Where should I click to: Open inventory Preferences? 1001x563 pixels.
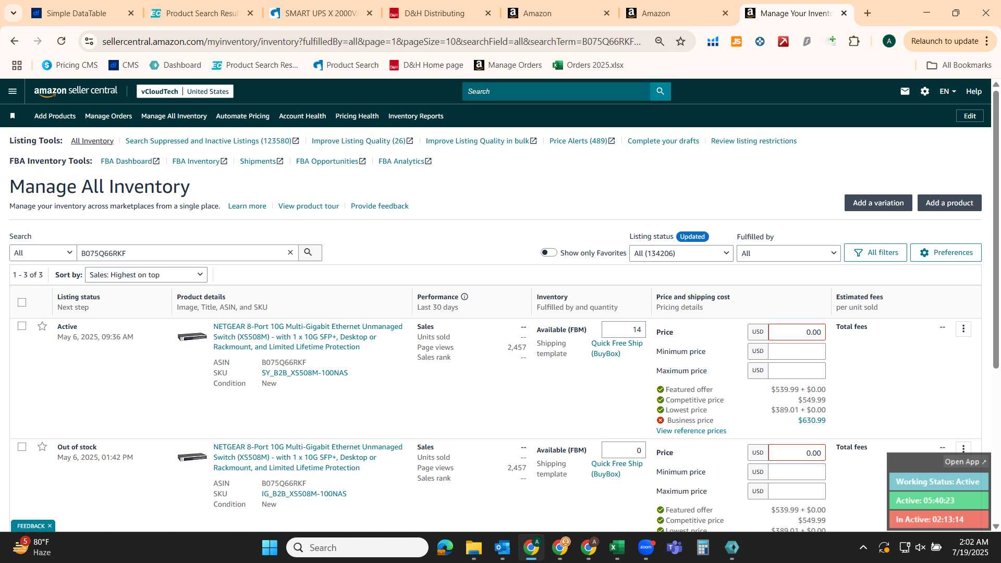946,252
